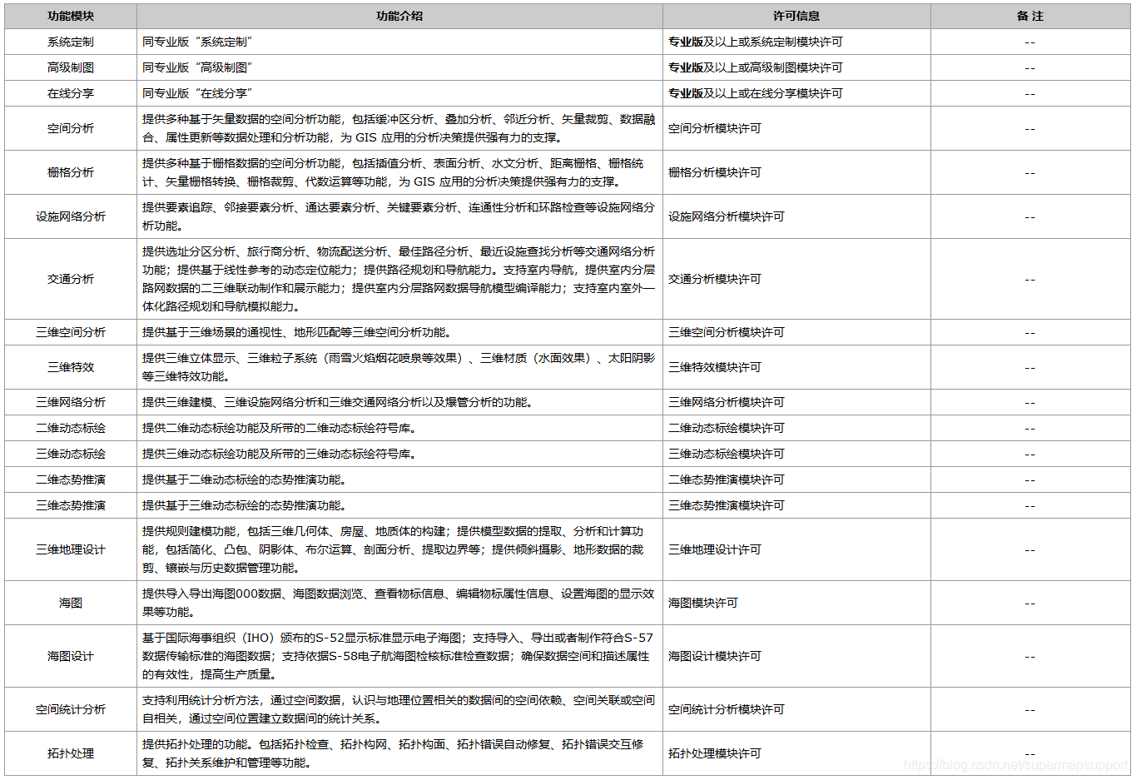Click the 海图模块许可 license cell
Viewport: 1136px width, 780px height.
(x=796, y=603)
